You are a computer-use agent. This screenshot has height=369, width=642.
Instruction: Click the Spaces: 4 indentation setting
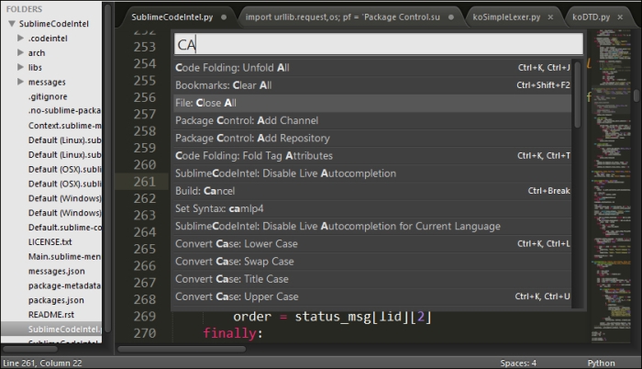(x=518, y=363)
